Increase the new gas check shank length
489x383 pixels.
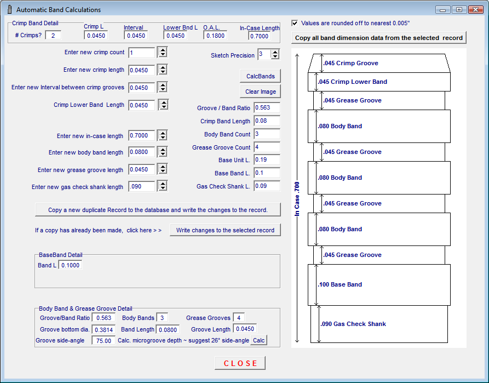(x=163, y=184)
